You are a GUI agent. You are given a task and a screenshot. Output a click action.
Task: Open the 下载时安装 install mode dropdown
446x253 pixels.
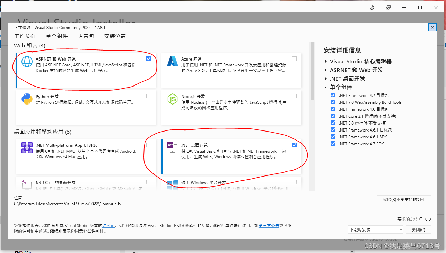tap(376, 229)
